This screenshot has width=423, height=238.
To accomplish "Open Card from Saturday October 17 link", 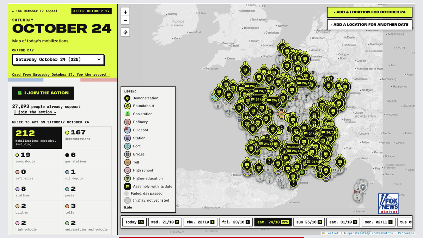I will click(61, 75).
